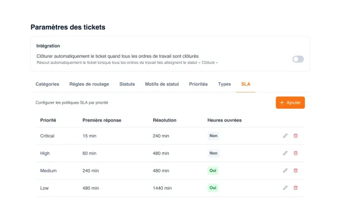This screenshot has width=349, height=220.
Task: Delete the Medium SLA policy
Action: point(295,170)
